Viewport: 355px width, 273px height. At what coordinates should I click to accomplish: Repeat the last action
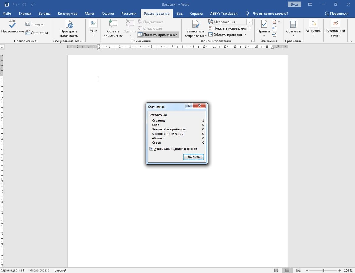point(25,5)
